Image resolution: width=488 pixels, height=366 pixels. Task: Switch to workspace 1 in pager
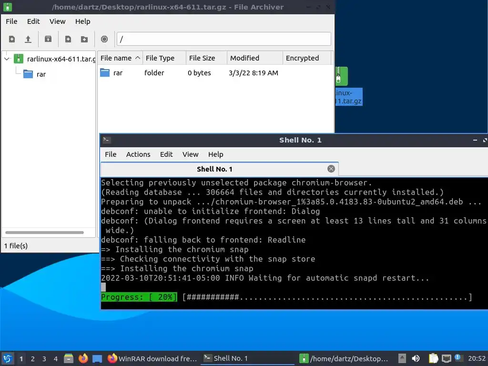pos(21,359)
